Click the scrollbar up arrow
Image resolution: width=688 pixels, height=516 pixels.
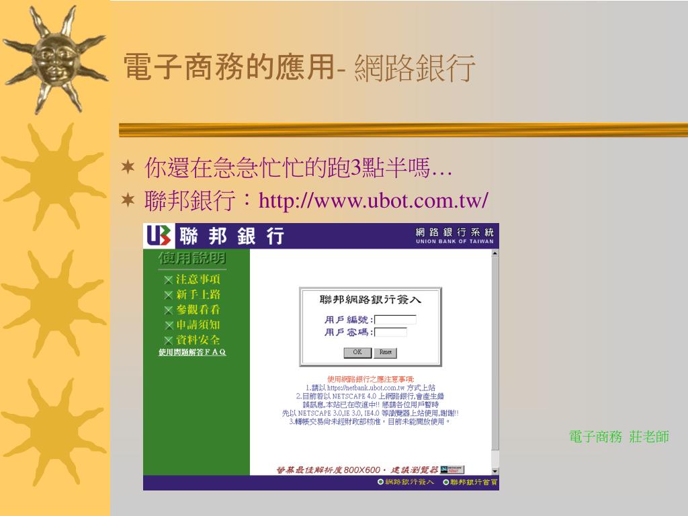point(495,253)
